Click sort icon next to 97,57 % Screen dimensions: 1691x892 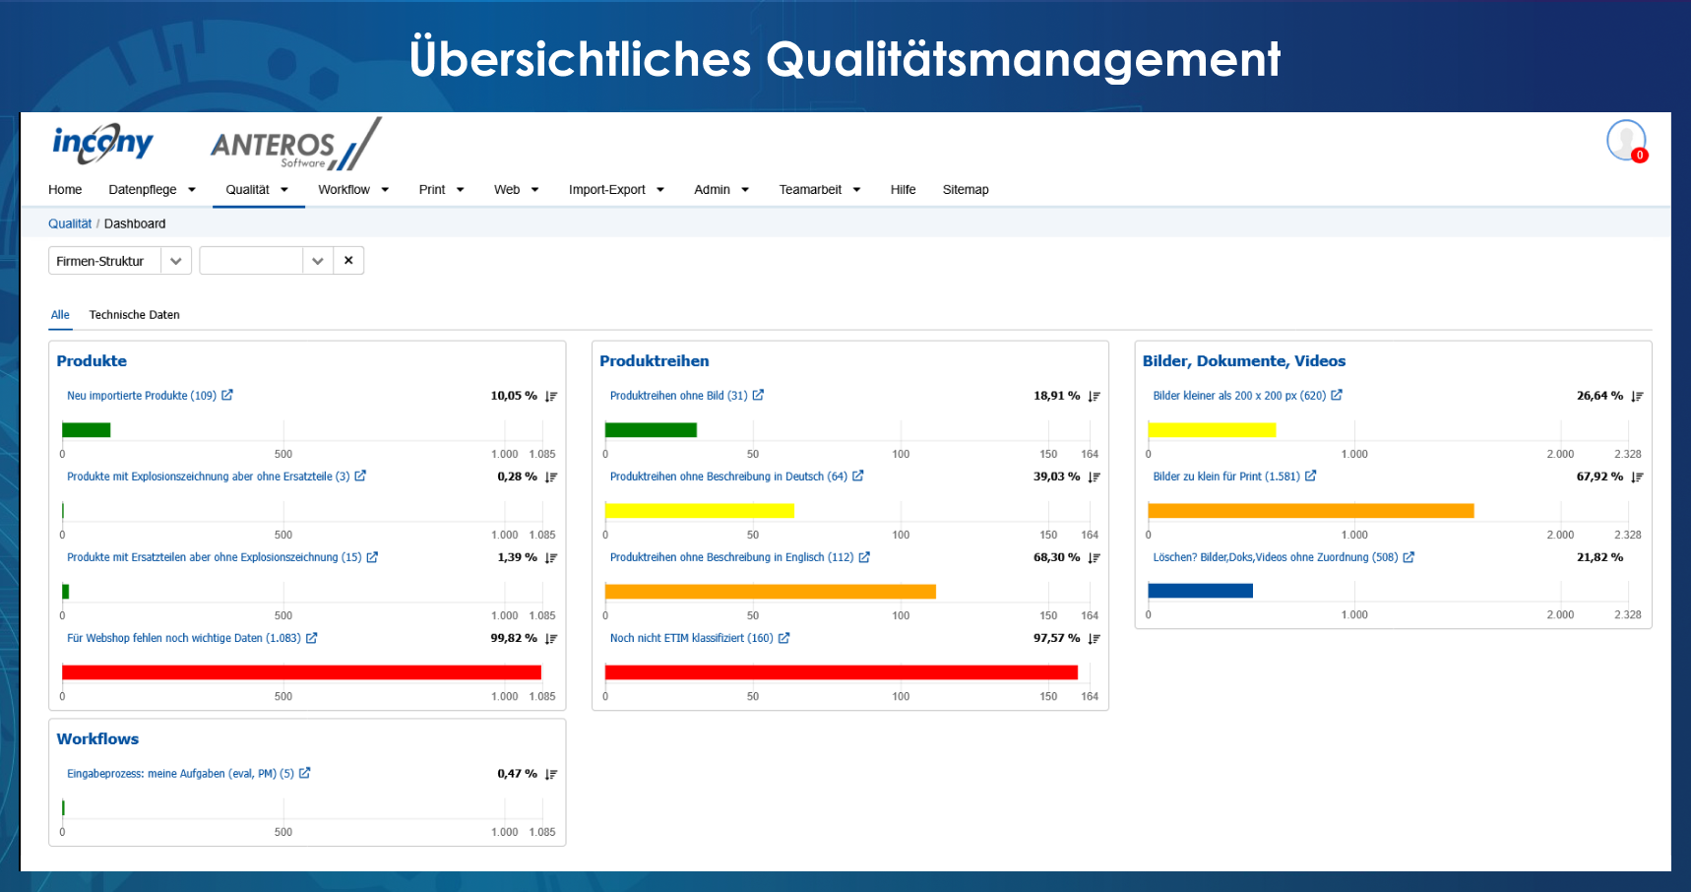1094,639
